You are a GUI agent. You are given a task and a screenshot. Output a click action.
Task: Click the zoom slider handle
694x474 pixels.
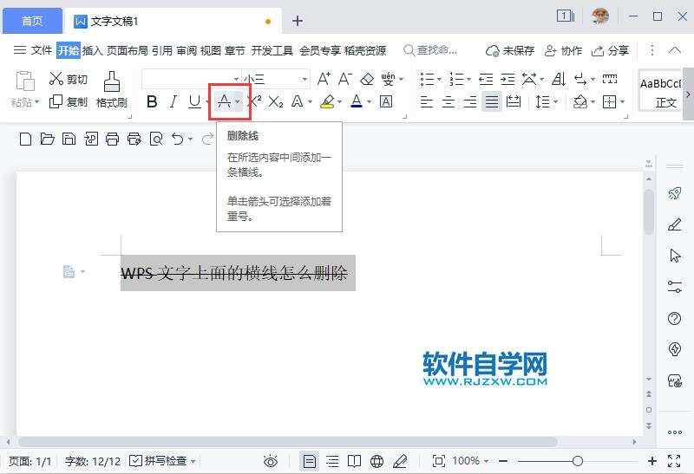(x=577, y=461)
